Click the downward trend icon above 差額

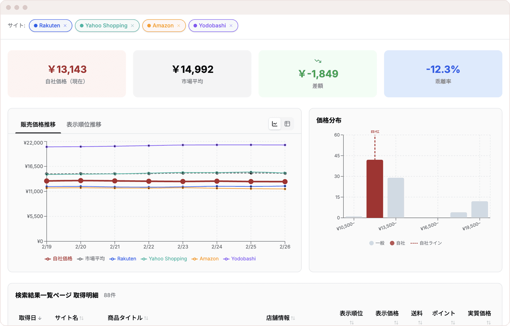tap(318, 61)
